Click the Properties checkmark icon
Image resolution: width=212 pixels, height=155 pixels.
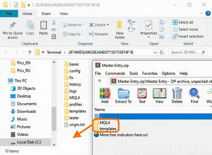click(148, 25)
